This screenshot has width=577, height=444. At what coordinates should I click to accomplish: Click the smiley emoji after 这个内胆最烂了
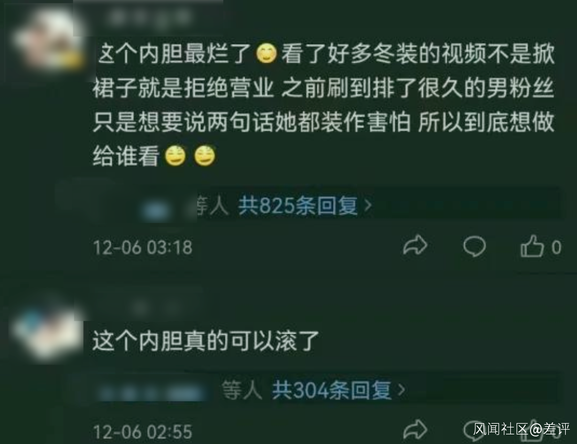[266, 54]
